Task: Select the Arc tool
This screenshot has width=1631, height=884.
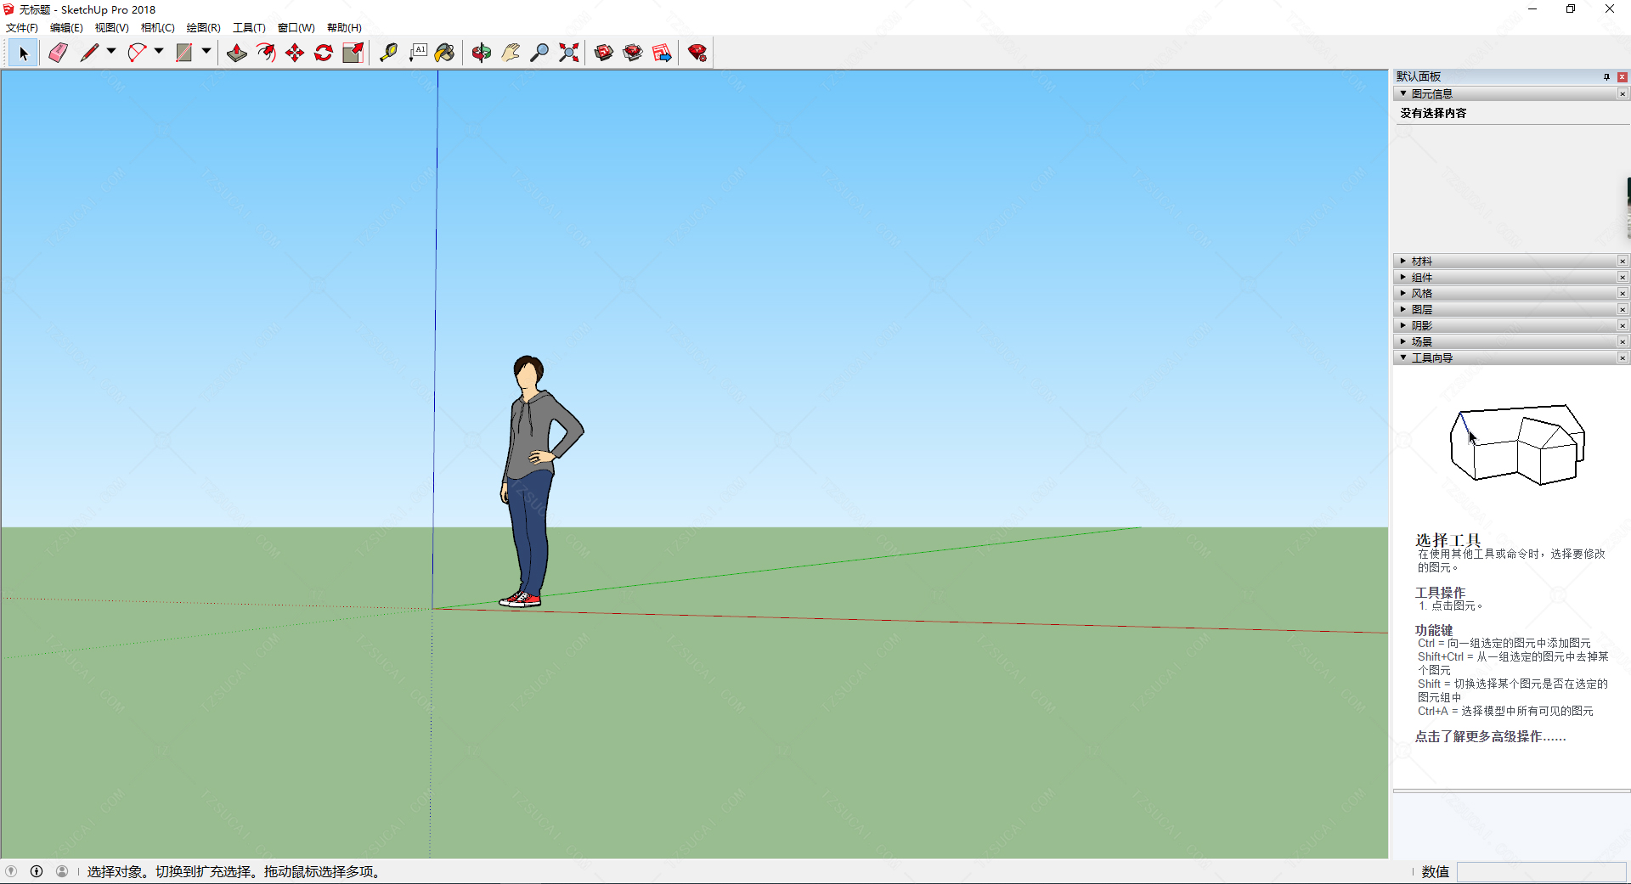Action: click(x=136, y=53)
